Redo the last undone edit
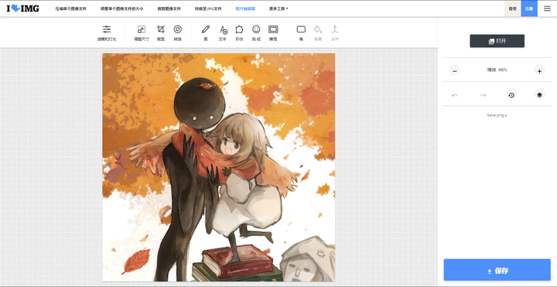This screenshot has height=287, width=557. [x=483, y=95]
